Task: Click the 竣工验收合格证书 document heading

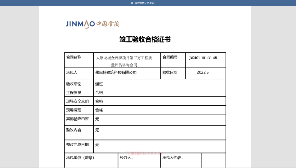Action: point(145,39)
